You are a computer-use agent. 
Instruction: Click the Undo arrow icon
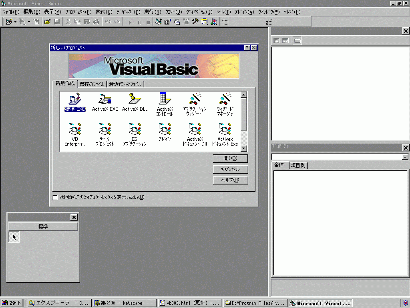click(108, 22)
